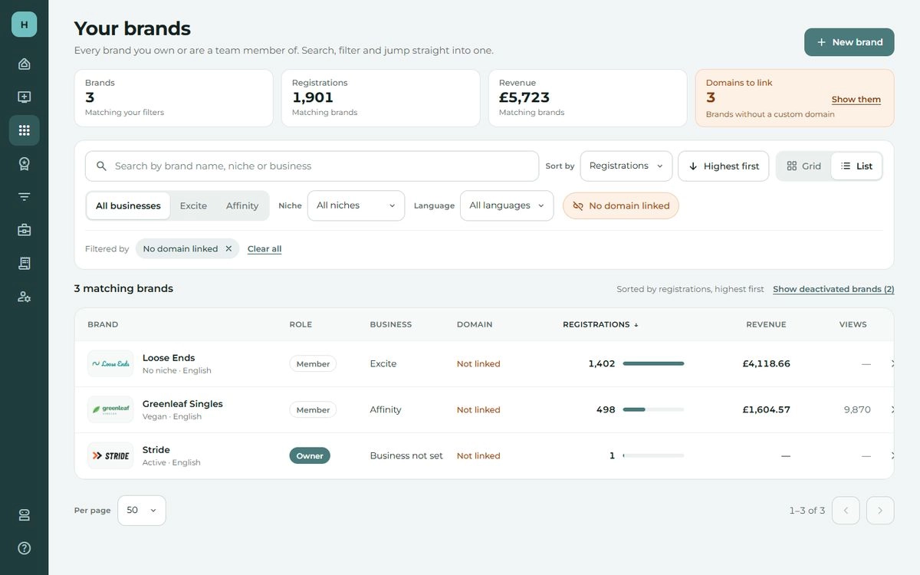Toggle Highest first sort direction

click(723, 166)
